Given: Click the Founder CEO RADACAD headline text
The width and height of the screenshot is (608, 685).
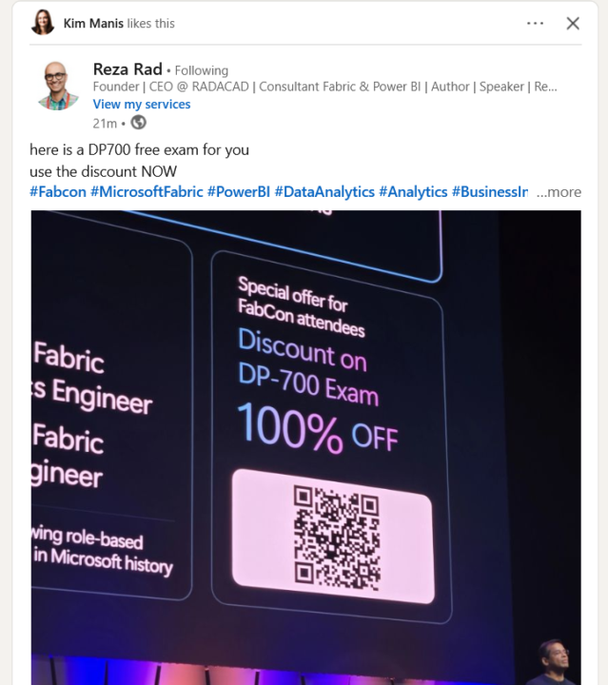Looking at the screenshot, I should click(325, 87).
